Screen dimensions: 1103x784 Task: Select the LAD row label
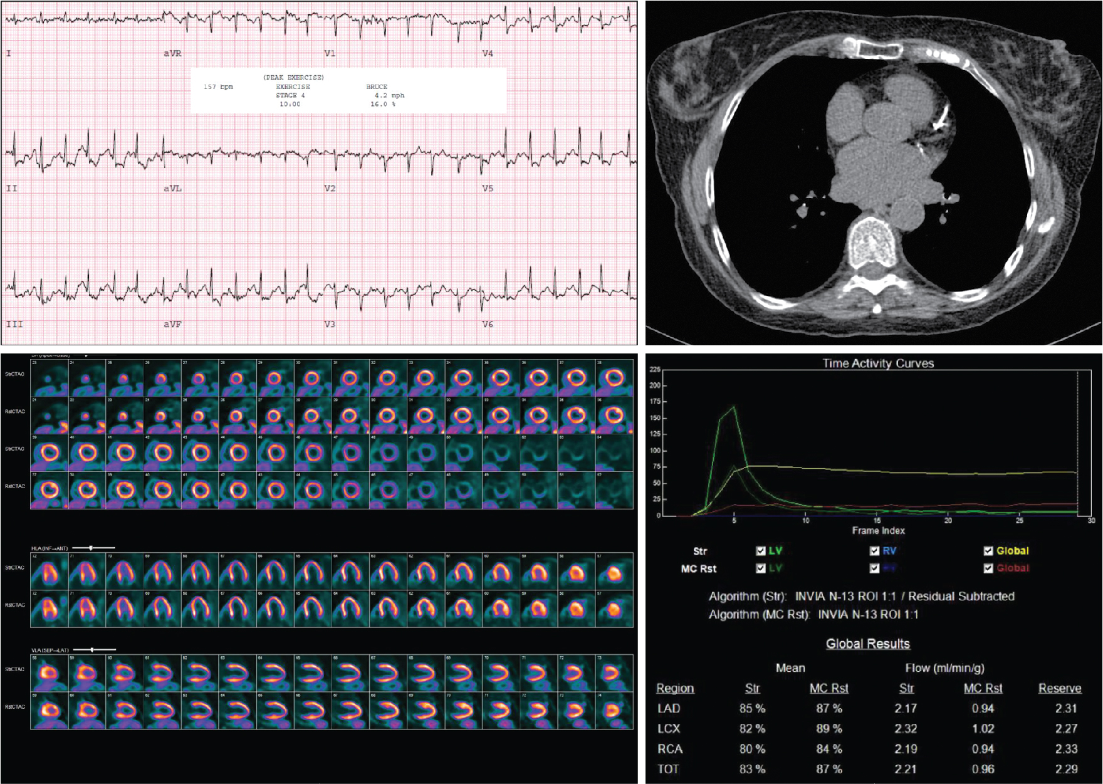pos(669,709)
